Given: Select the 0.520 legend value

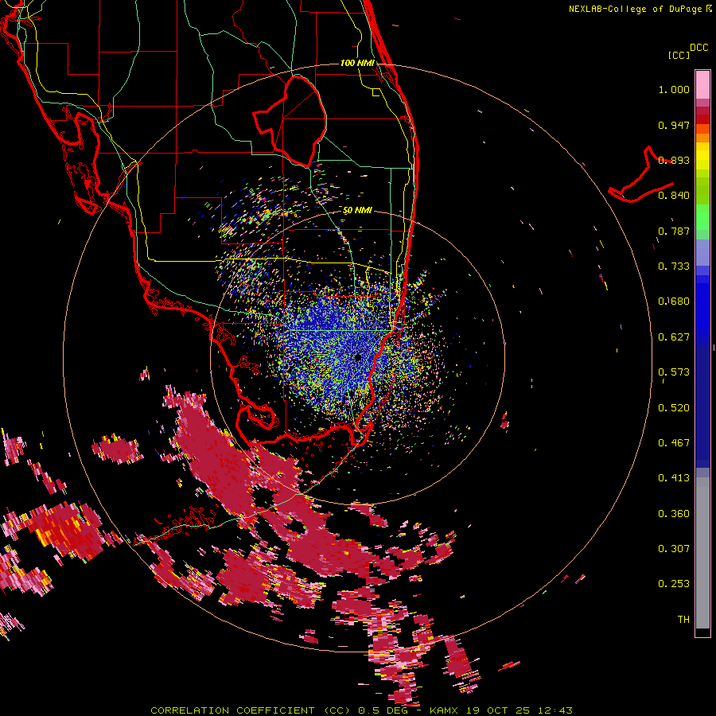Looking at the screenshot, I should tap(674, 408).
